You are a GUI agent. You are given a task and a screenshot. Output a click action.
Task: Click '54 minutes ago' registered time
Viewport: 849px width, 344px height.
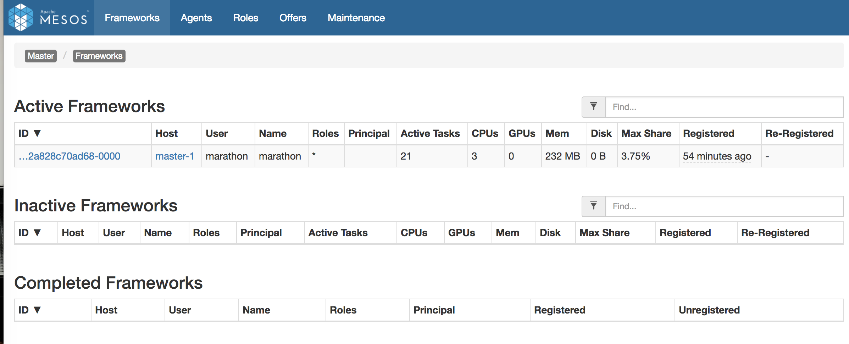[717, 156]
